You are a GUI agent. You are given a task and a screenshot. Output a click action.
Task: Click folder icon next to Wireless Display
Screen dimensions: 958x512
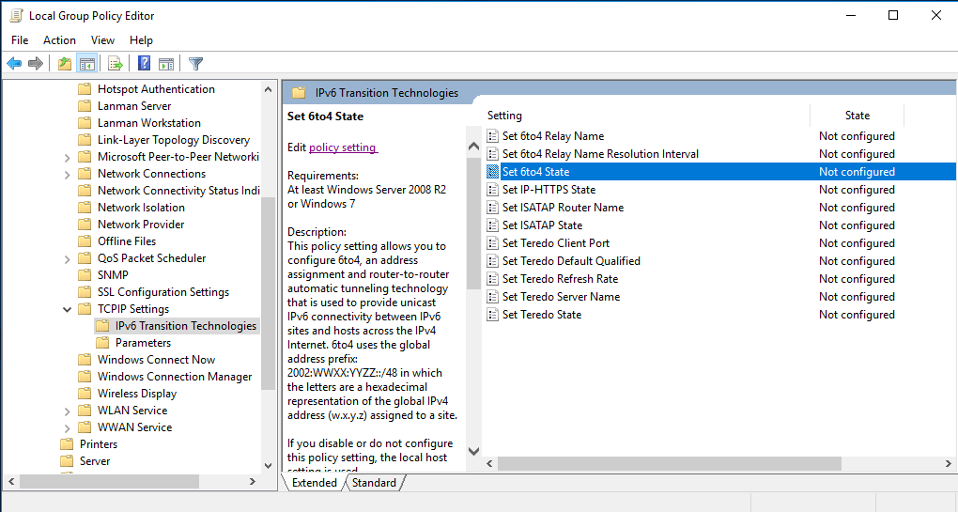85,394
